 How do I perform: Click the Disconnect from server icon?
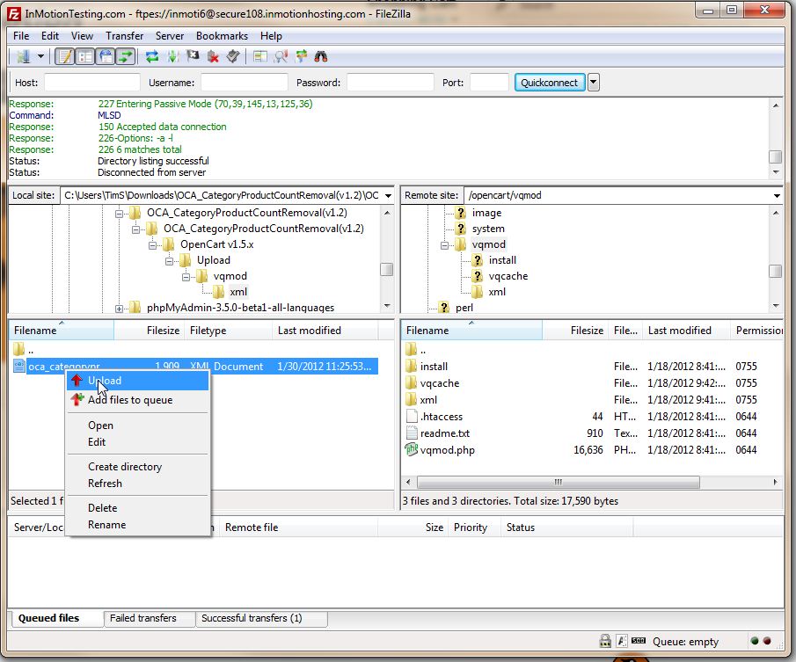(x=213, y=57)
